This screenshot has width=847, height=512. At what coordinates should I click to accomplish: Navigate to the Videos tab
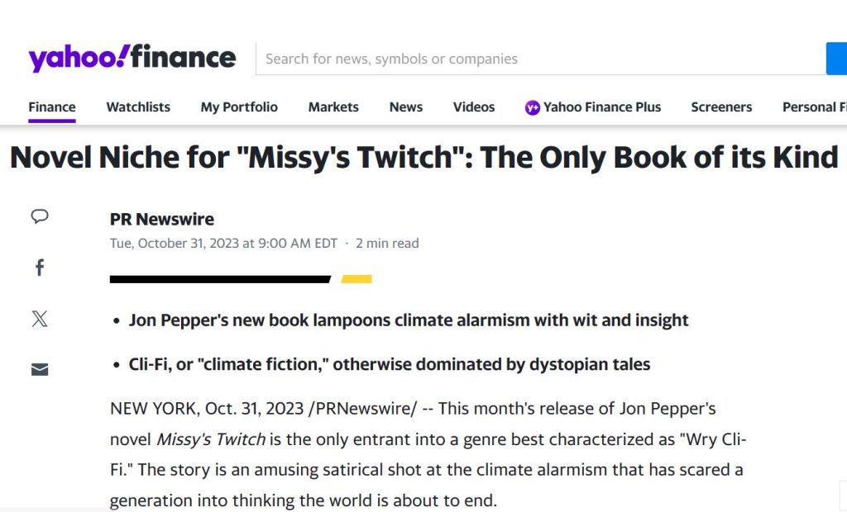(474, 107)
